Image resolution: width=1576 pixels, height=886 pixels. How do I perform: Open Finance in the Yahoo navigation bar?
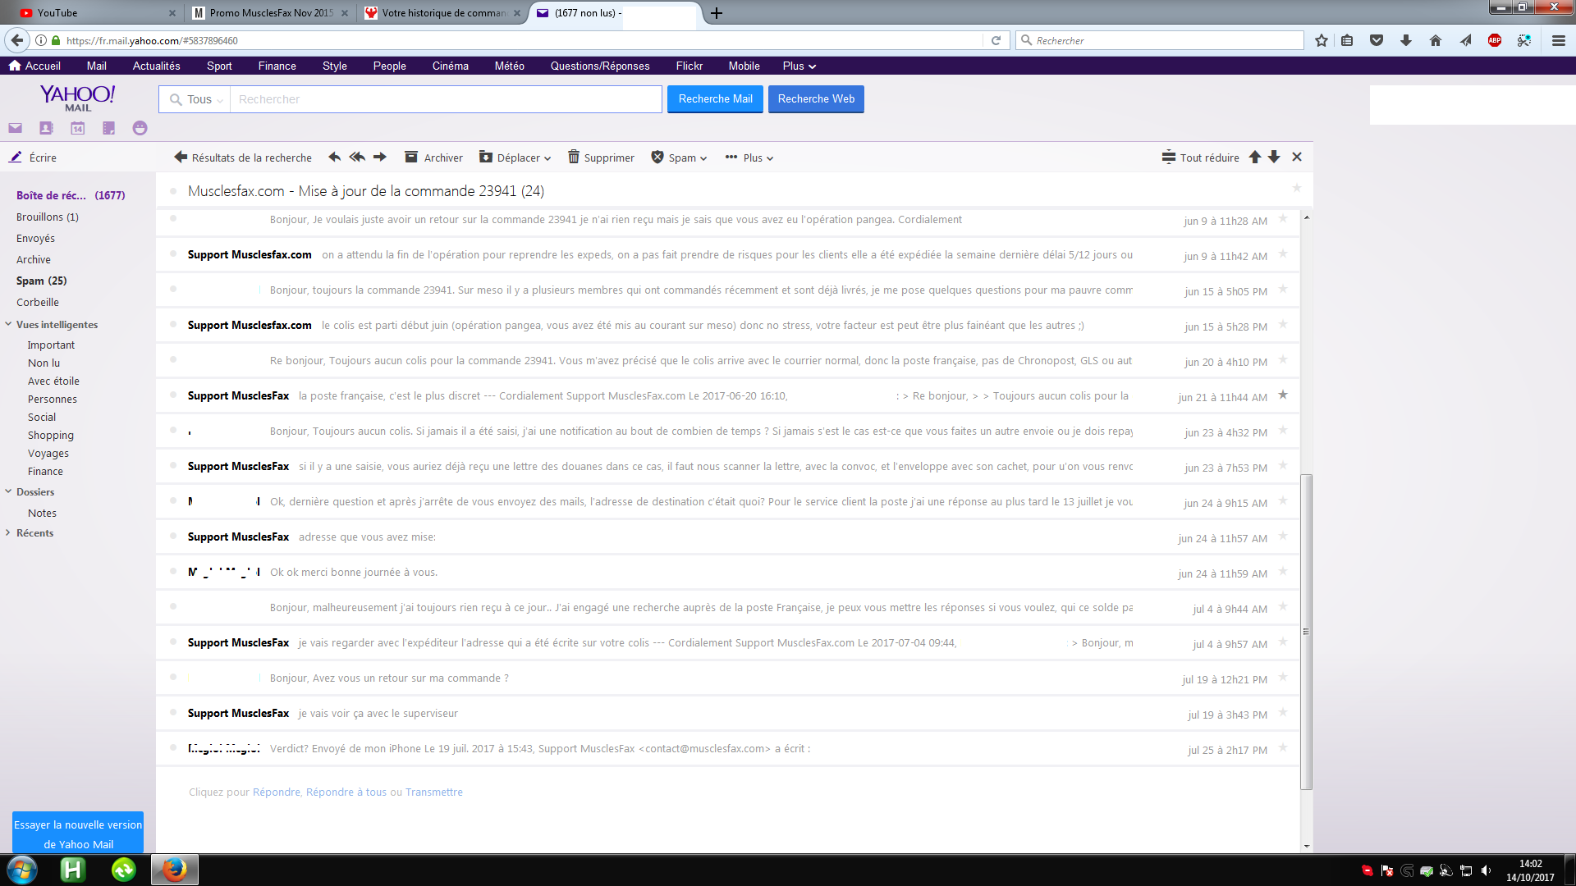[x=277, y=66]
